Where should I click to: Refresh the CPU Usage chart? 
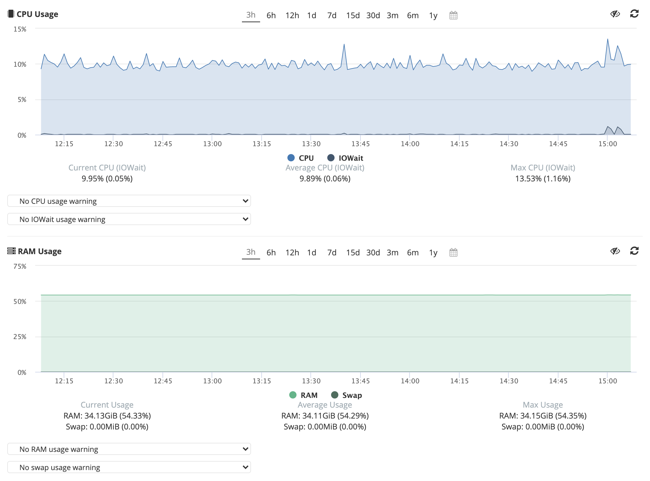pyautogui.click(x=634, y=14)
